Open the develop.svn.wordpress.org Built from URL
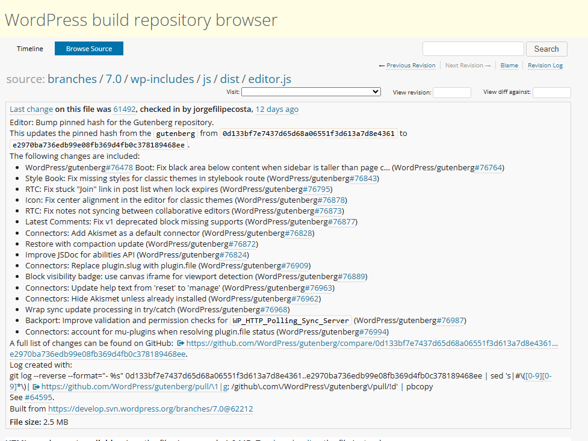Image resolution: width=588 pixels, height=441 pixels. (x=150, y=409)
